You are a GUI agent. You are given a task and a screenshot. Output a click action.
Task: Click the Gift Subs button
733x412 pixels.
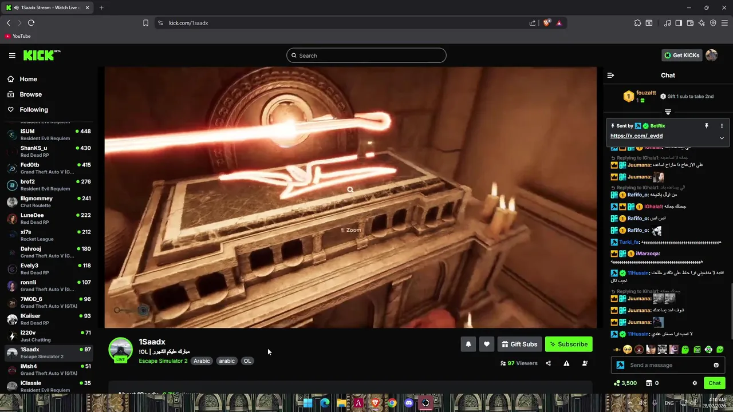tap(519, 344)
